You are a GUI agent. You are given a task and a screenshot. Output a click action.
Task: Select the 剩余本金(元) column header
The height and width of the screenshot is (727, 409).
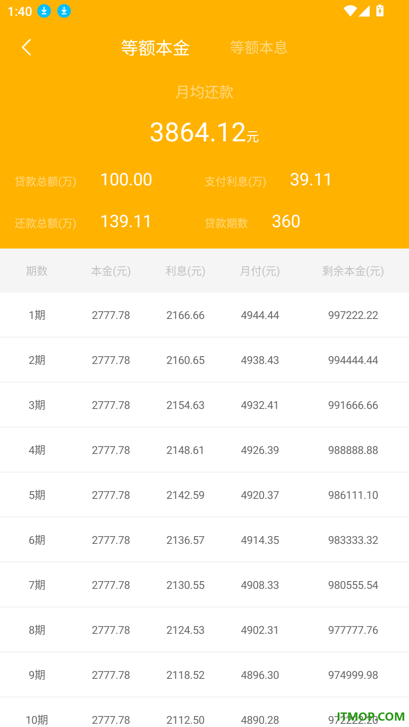coord(353,271)
